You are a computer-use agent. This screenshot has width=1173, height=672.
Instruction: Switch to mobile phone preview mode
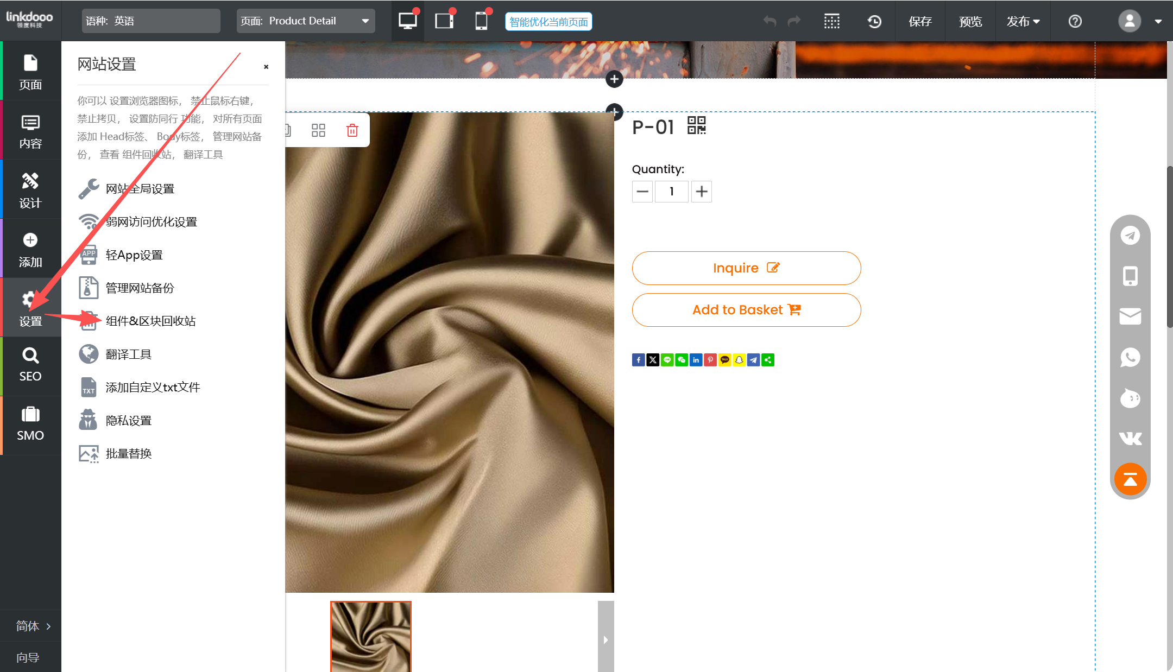pos(481,21)
